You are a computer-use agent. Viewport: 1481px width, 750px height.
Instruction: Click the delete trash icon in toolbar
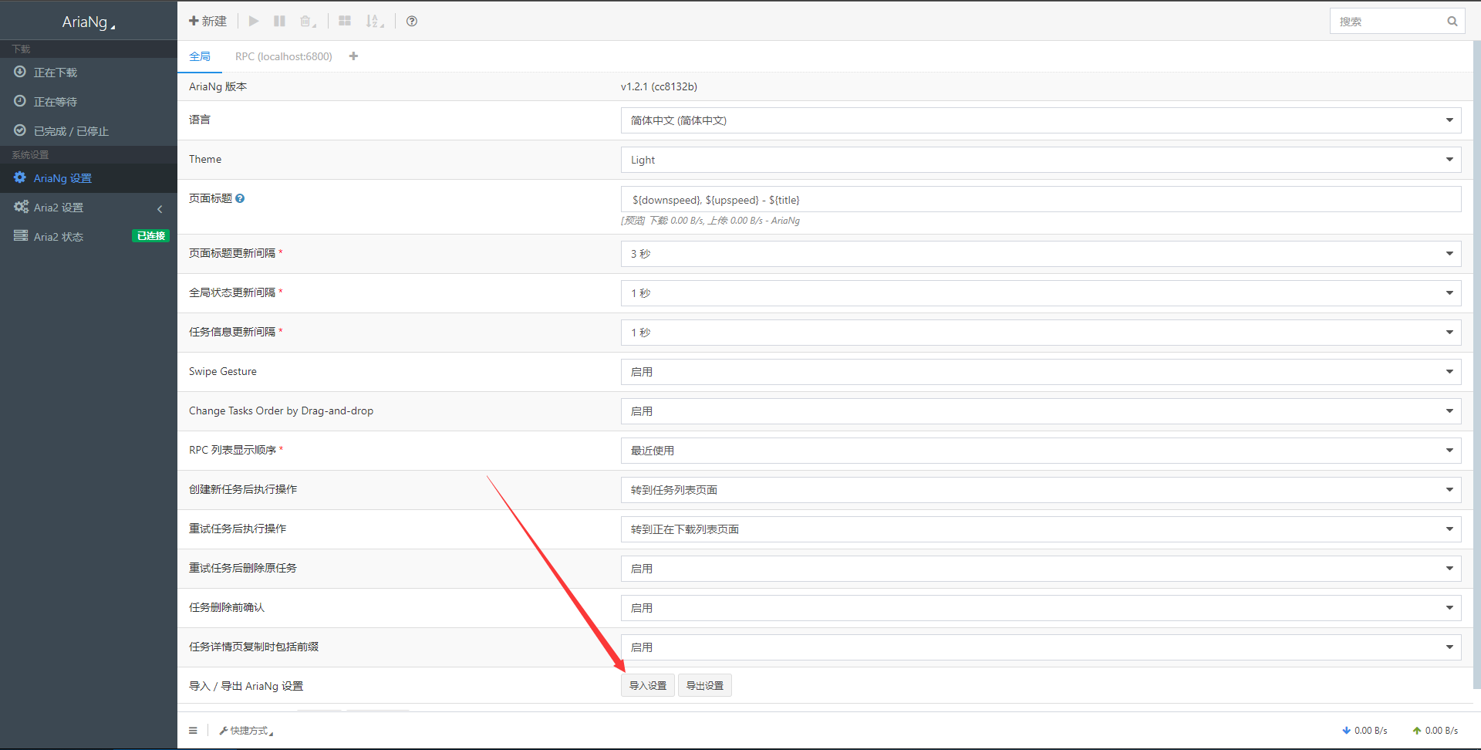(308, 21)
